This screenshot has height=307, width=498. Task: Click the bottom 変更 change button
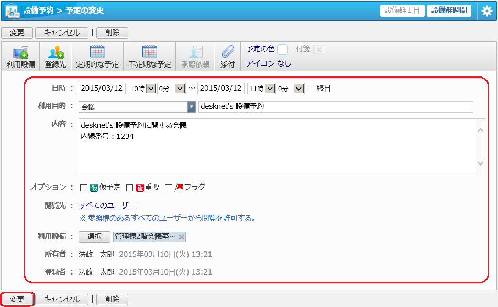[x=17, y=299]
